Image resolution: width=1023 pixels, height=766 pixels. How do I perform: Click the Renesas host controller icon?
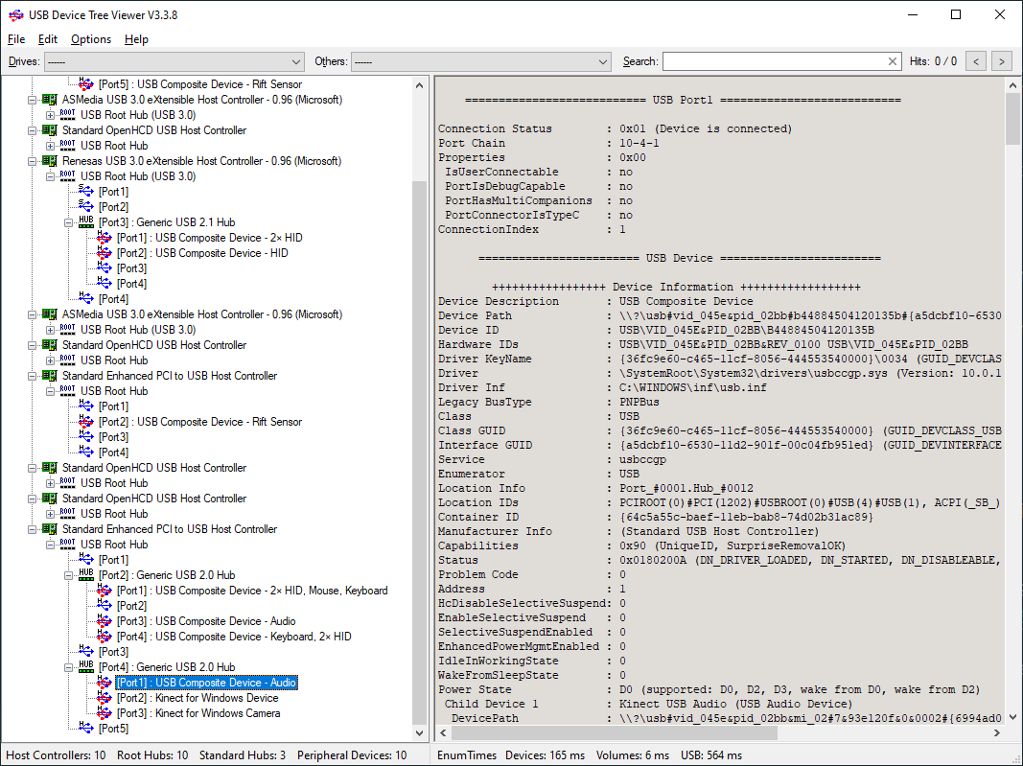[x=50, y=161]
